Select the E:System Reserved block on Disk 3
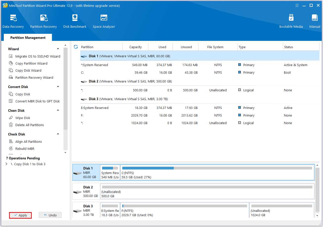323x227 pixels. click(110, 210)
